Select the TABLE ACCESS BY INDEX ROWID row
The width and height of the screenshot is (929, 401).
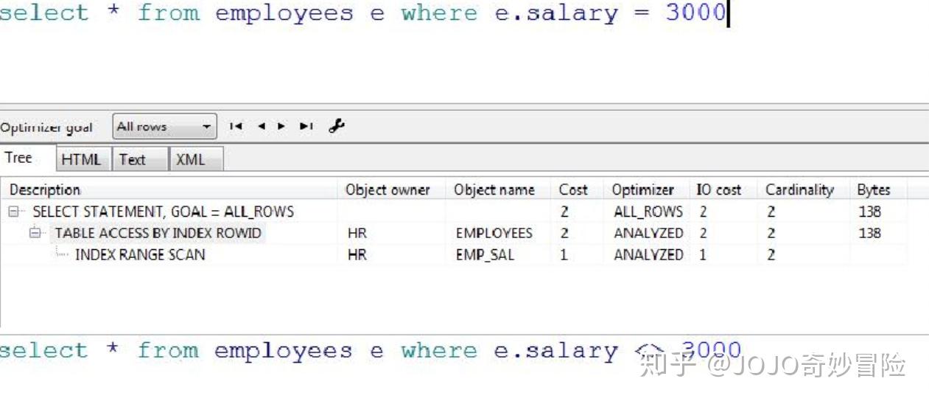[x=454, y=233]
